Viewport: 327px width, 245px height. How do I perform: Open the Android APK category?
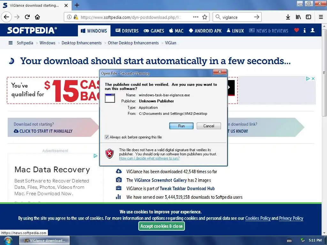point(205,31)
